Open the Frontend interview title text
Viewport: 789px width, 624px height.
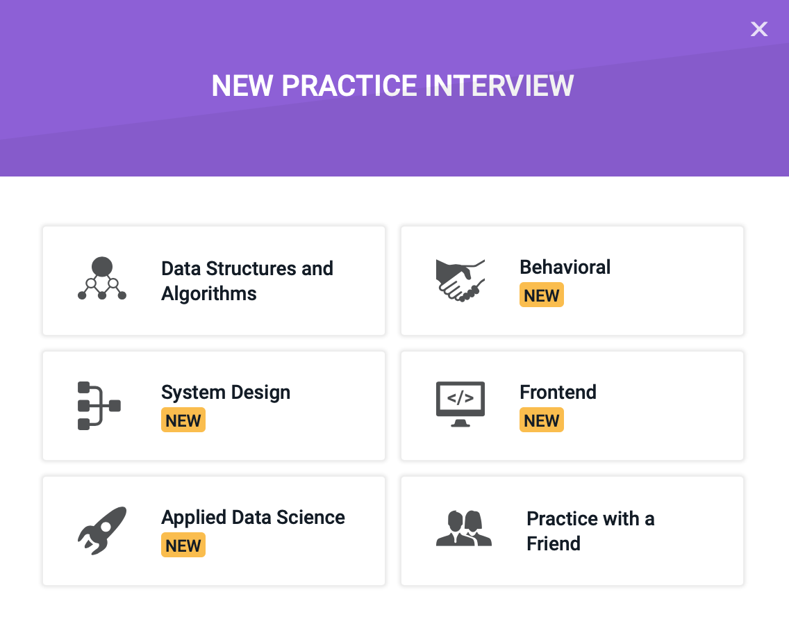point(558,393)
